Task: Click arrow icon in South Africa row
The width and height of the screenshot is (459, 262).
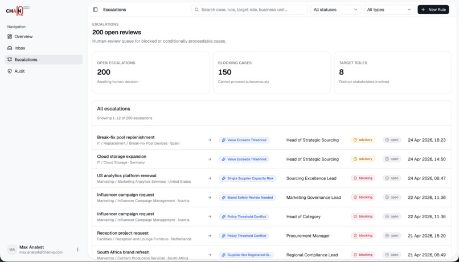Action: [210, 255]
